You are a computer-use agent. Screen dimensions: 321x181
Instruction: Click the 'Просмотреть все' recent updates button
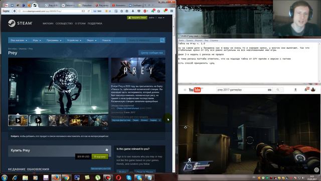101,168
